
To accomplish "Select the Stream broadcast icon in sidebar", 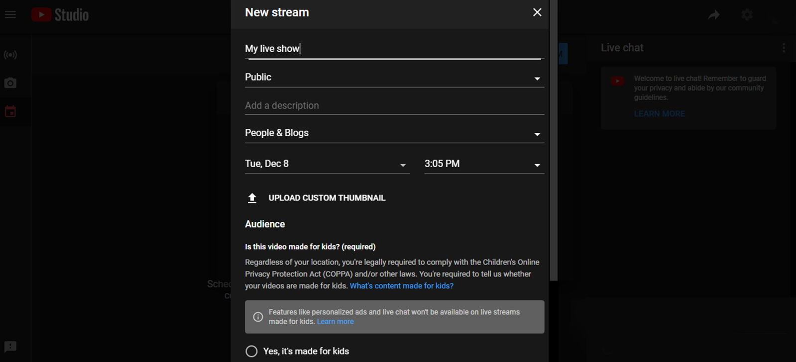I will 10,55.
